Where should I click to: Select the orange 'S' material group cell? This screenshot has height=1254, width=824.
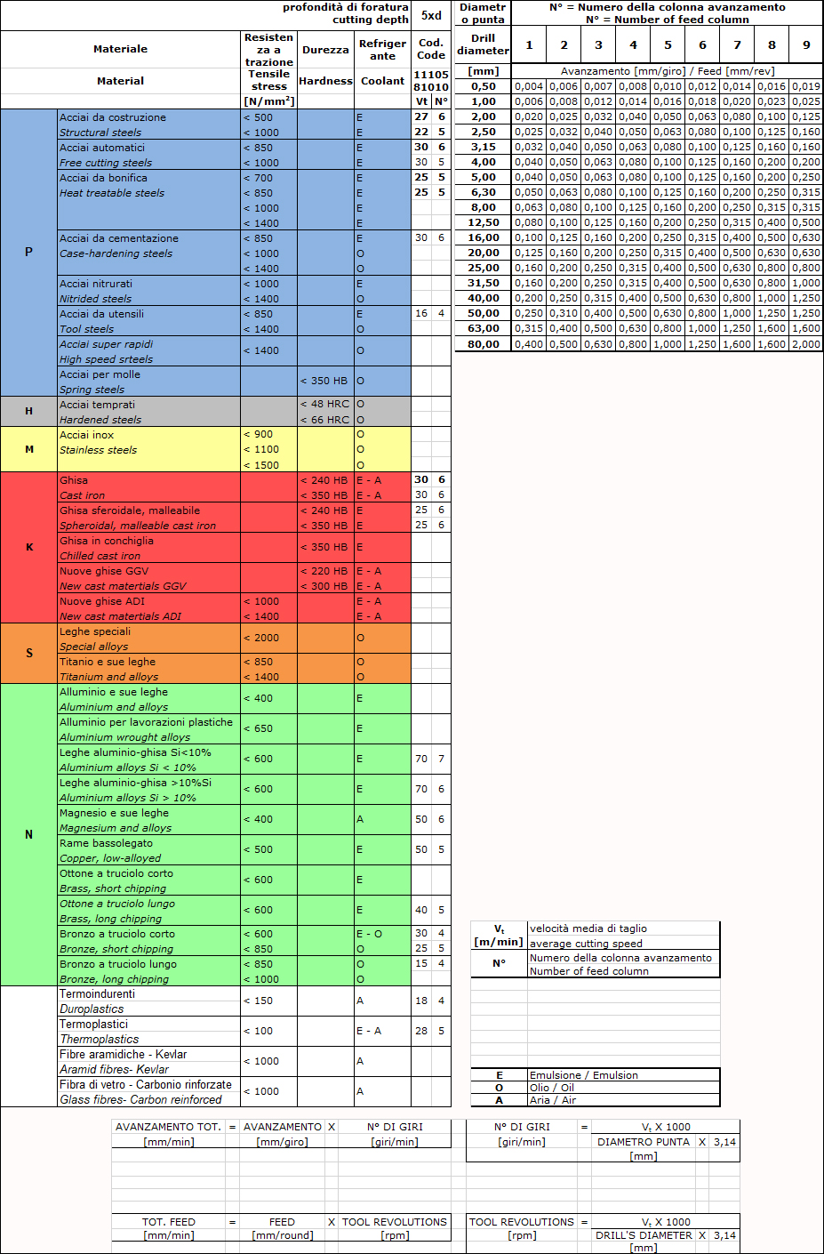(28, 653)
